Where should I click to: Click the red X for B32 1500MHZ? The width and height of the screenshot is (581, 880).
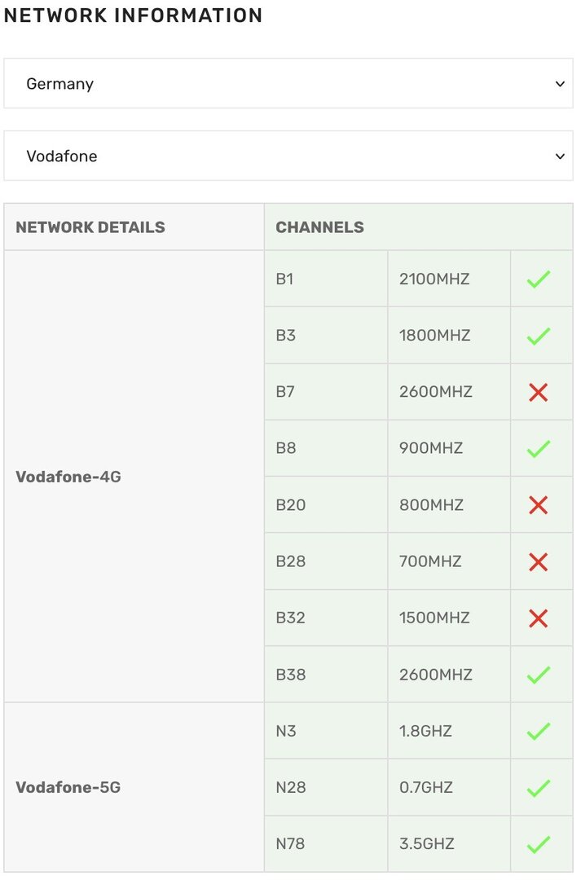point(539,618)
